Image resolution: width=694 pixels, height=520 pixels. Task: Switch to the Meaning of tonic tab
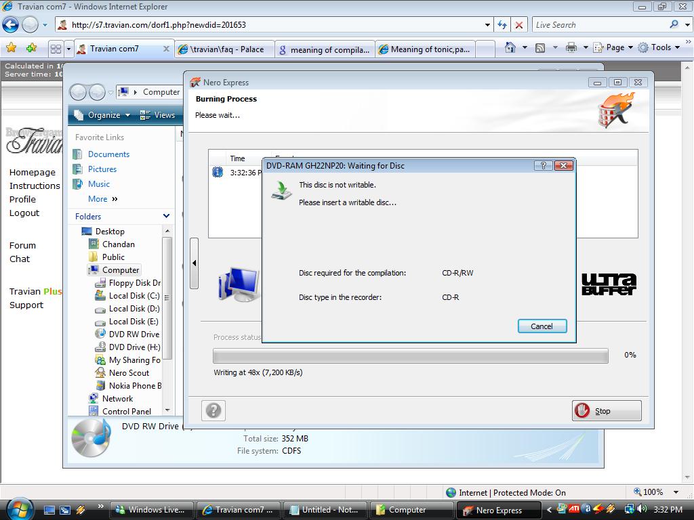point(426,49)
